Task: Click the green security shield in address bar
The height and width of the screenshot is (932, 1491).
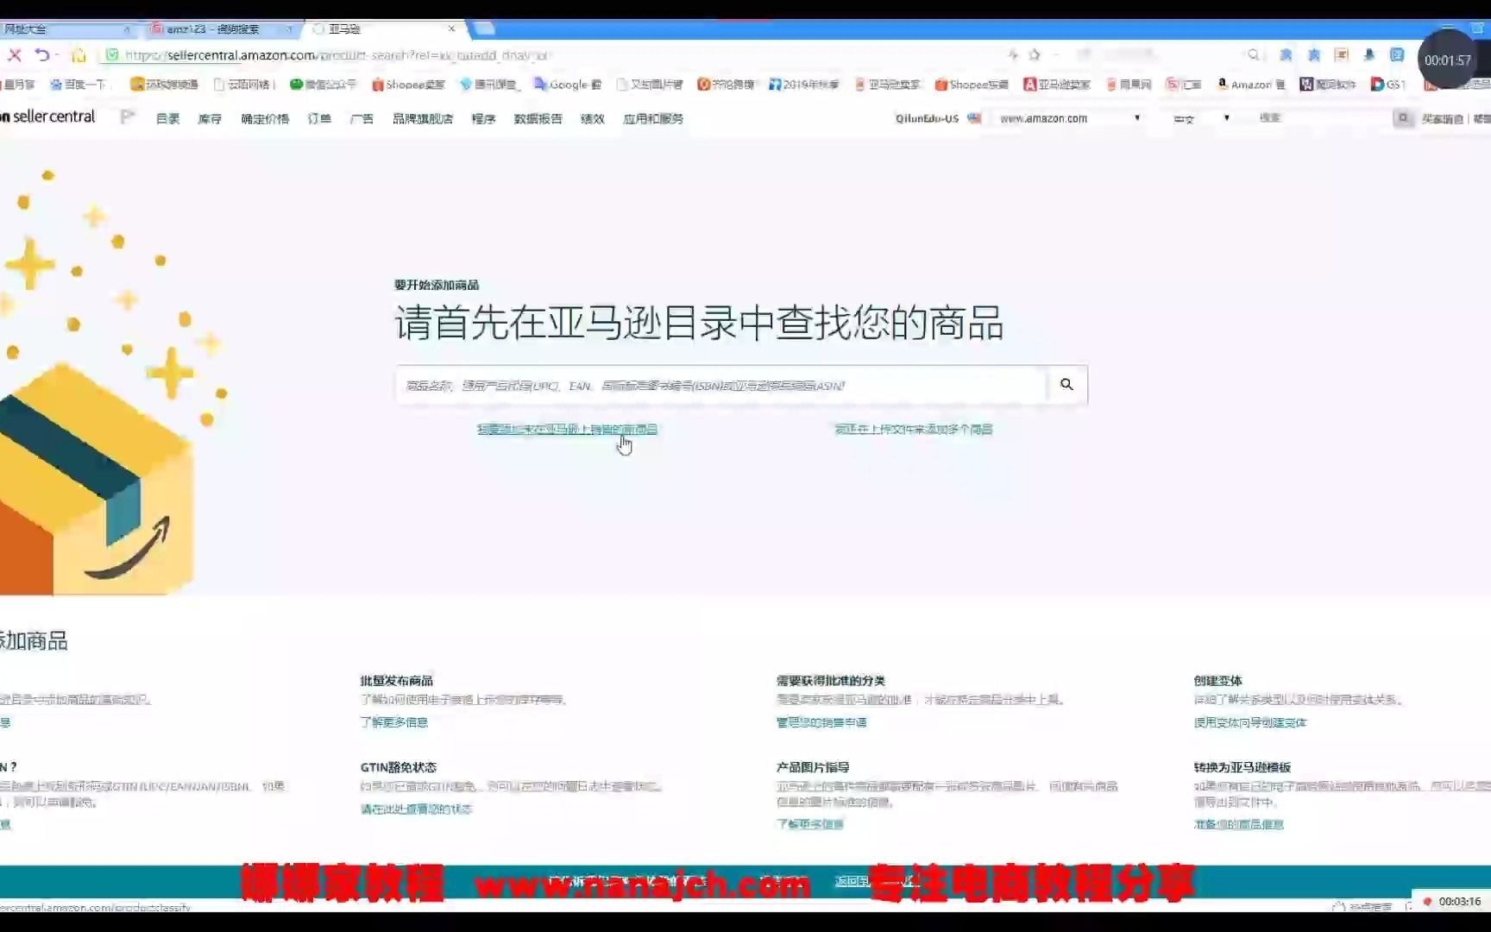Action: point(111,55)
